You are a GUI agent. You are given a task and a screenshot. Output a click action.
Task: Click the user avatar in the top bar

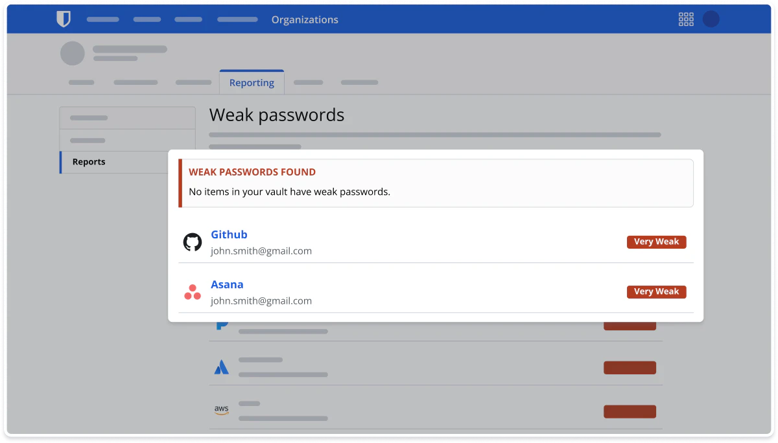[x=711, y=19]
